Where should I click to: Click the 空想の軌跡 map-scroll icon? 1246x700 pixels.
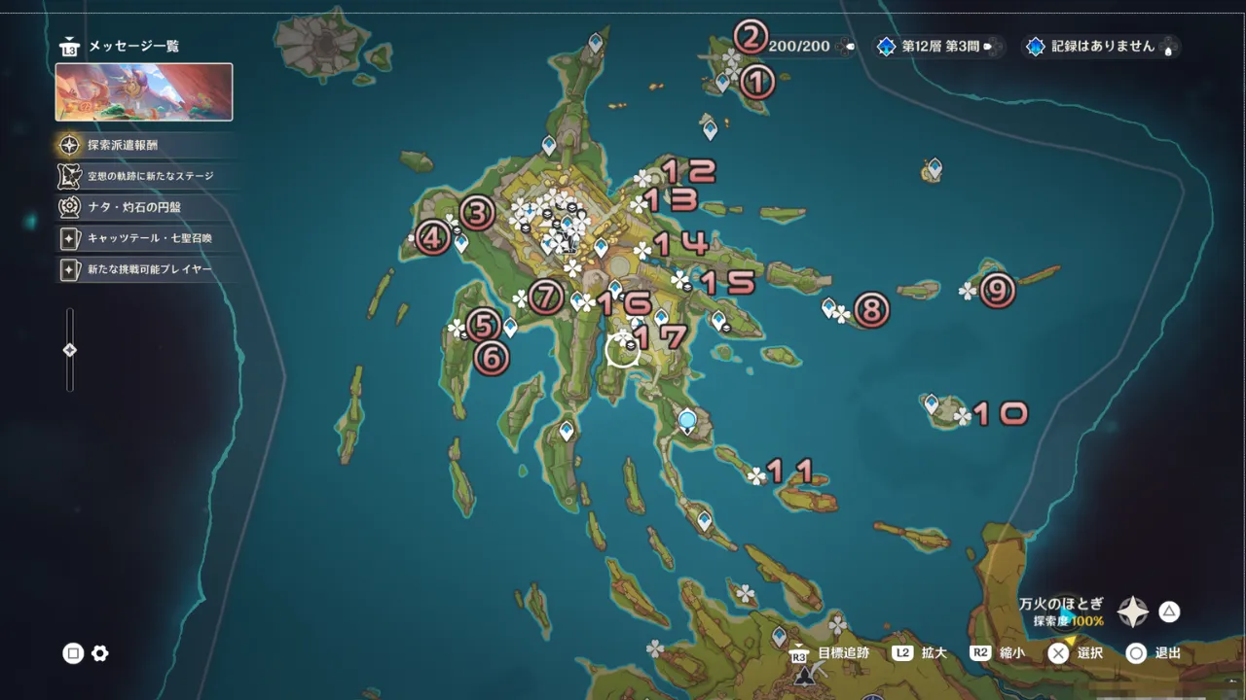point(69,176)
